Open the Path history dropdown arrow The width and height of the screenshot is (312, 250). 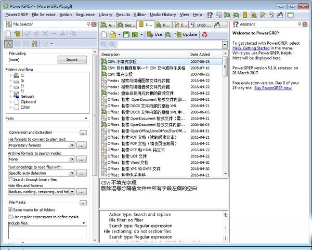[86, 119]
